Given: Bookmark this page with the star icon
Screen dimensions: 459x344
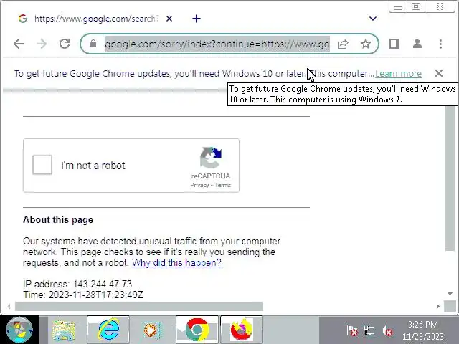Looking at the screenshot, I should click(366, 44).
